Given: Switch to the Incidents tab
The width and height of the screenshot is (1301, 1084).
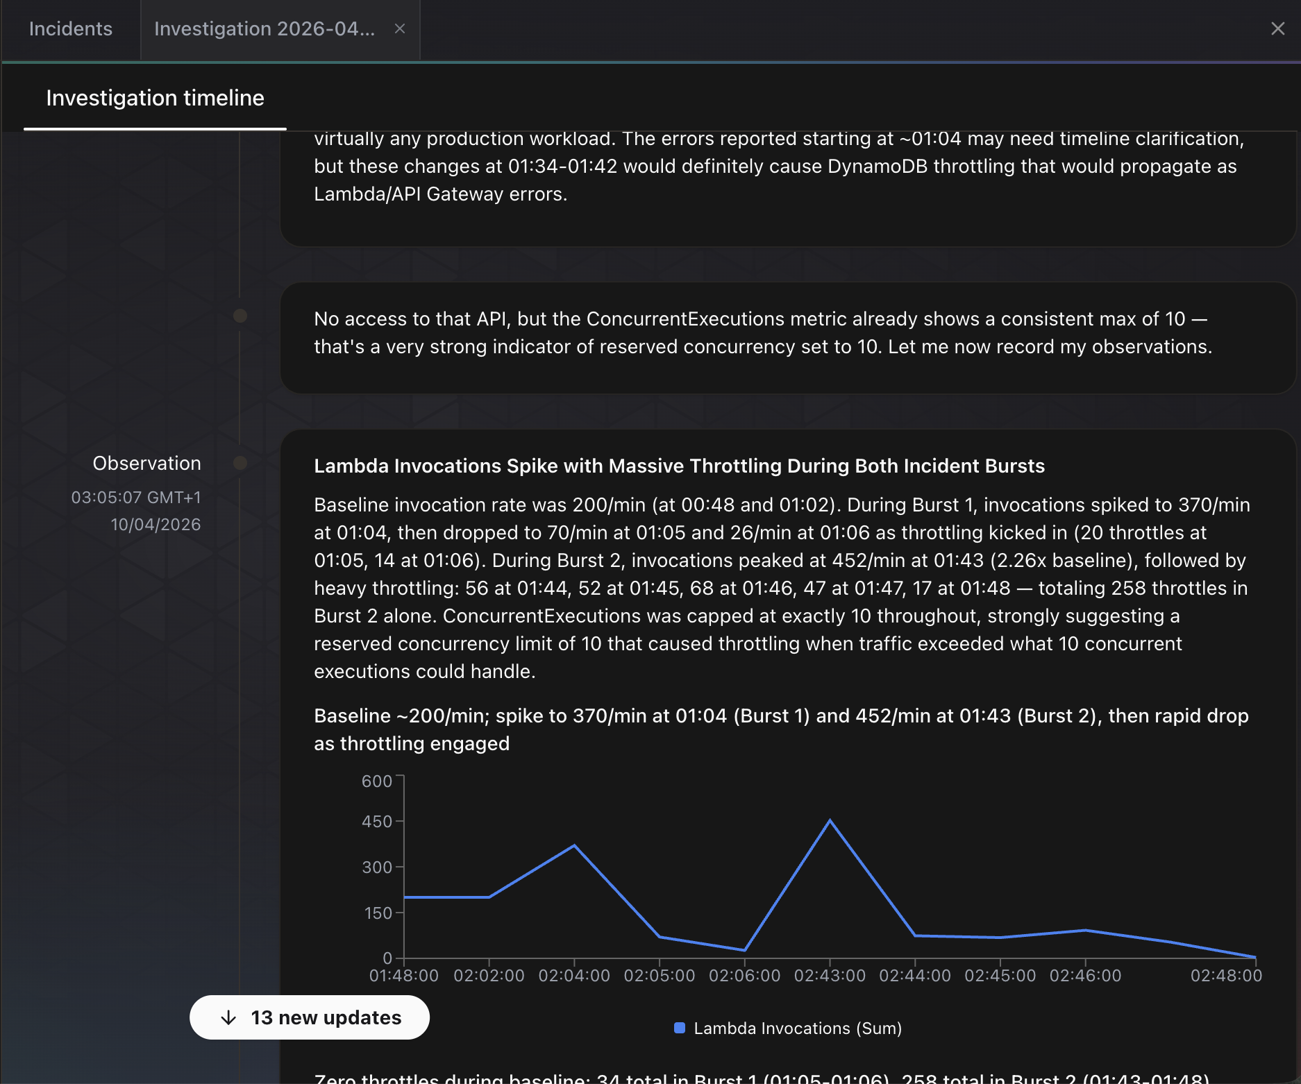Looking at the screenshot, I should [x=69, y=29].
